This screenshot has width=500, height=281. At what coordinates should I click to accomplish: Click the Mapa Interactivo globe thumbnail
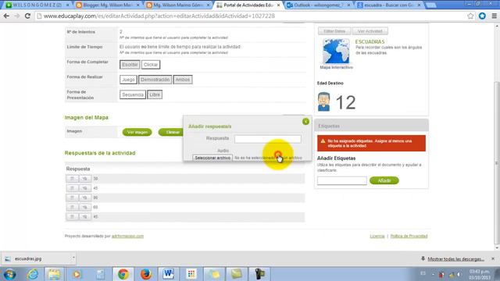(x=336, y=52)
